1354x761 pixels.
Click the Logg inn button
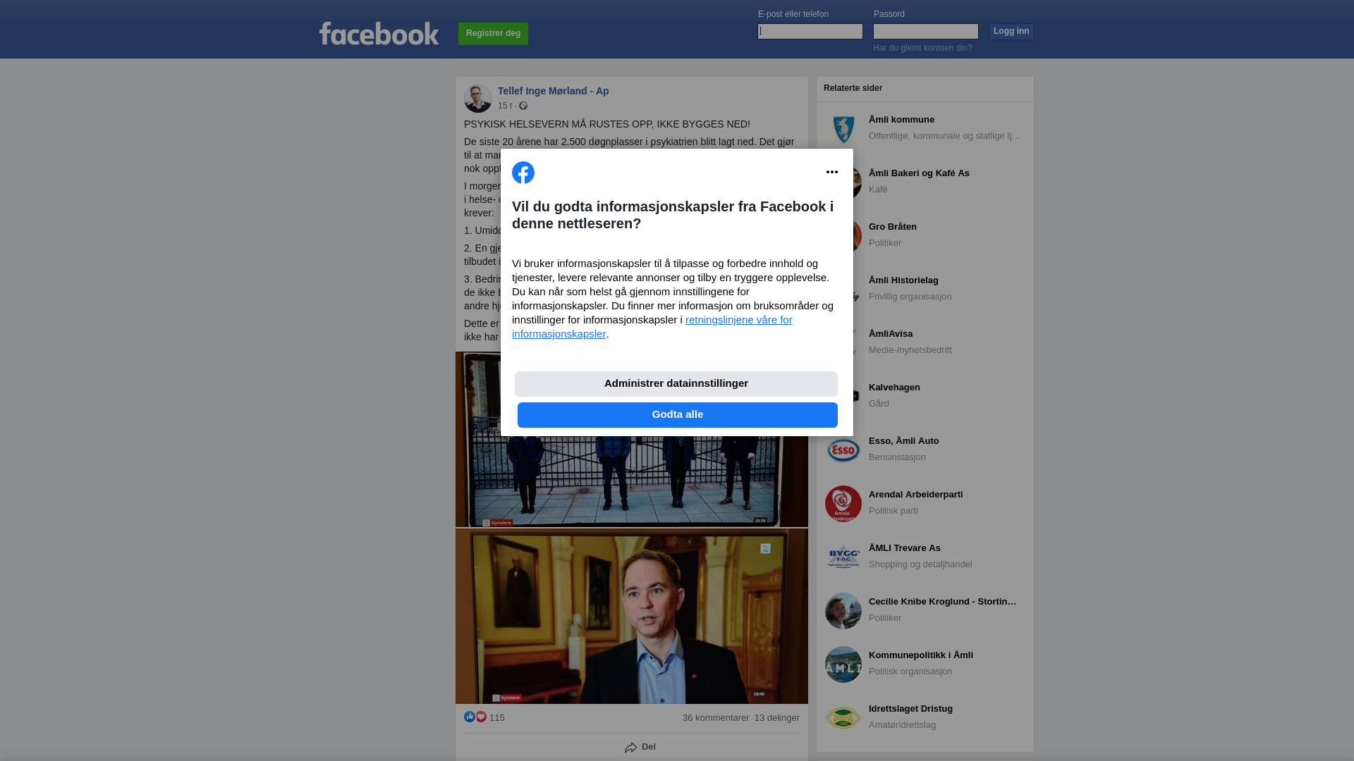[x=1011, y=32]
